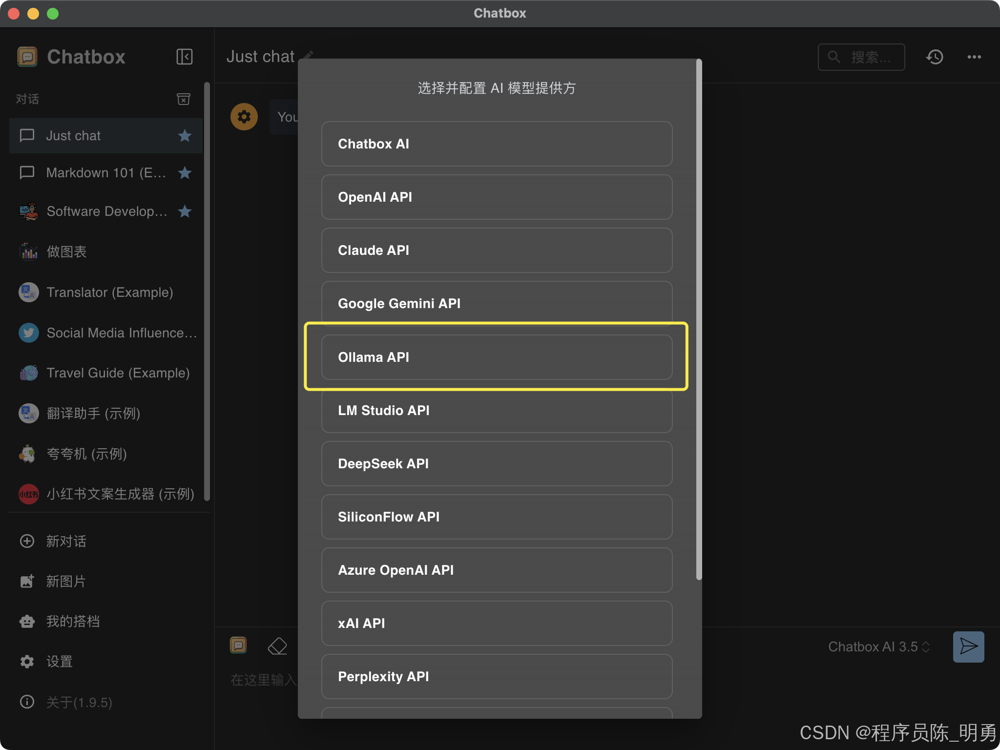The width and height of the screenshot is (1000, 750).
Task: Click 新图片 new images button
Action: [65, 581]
